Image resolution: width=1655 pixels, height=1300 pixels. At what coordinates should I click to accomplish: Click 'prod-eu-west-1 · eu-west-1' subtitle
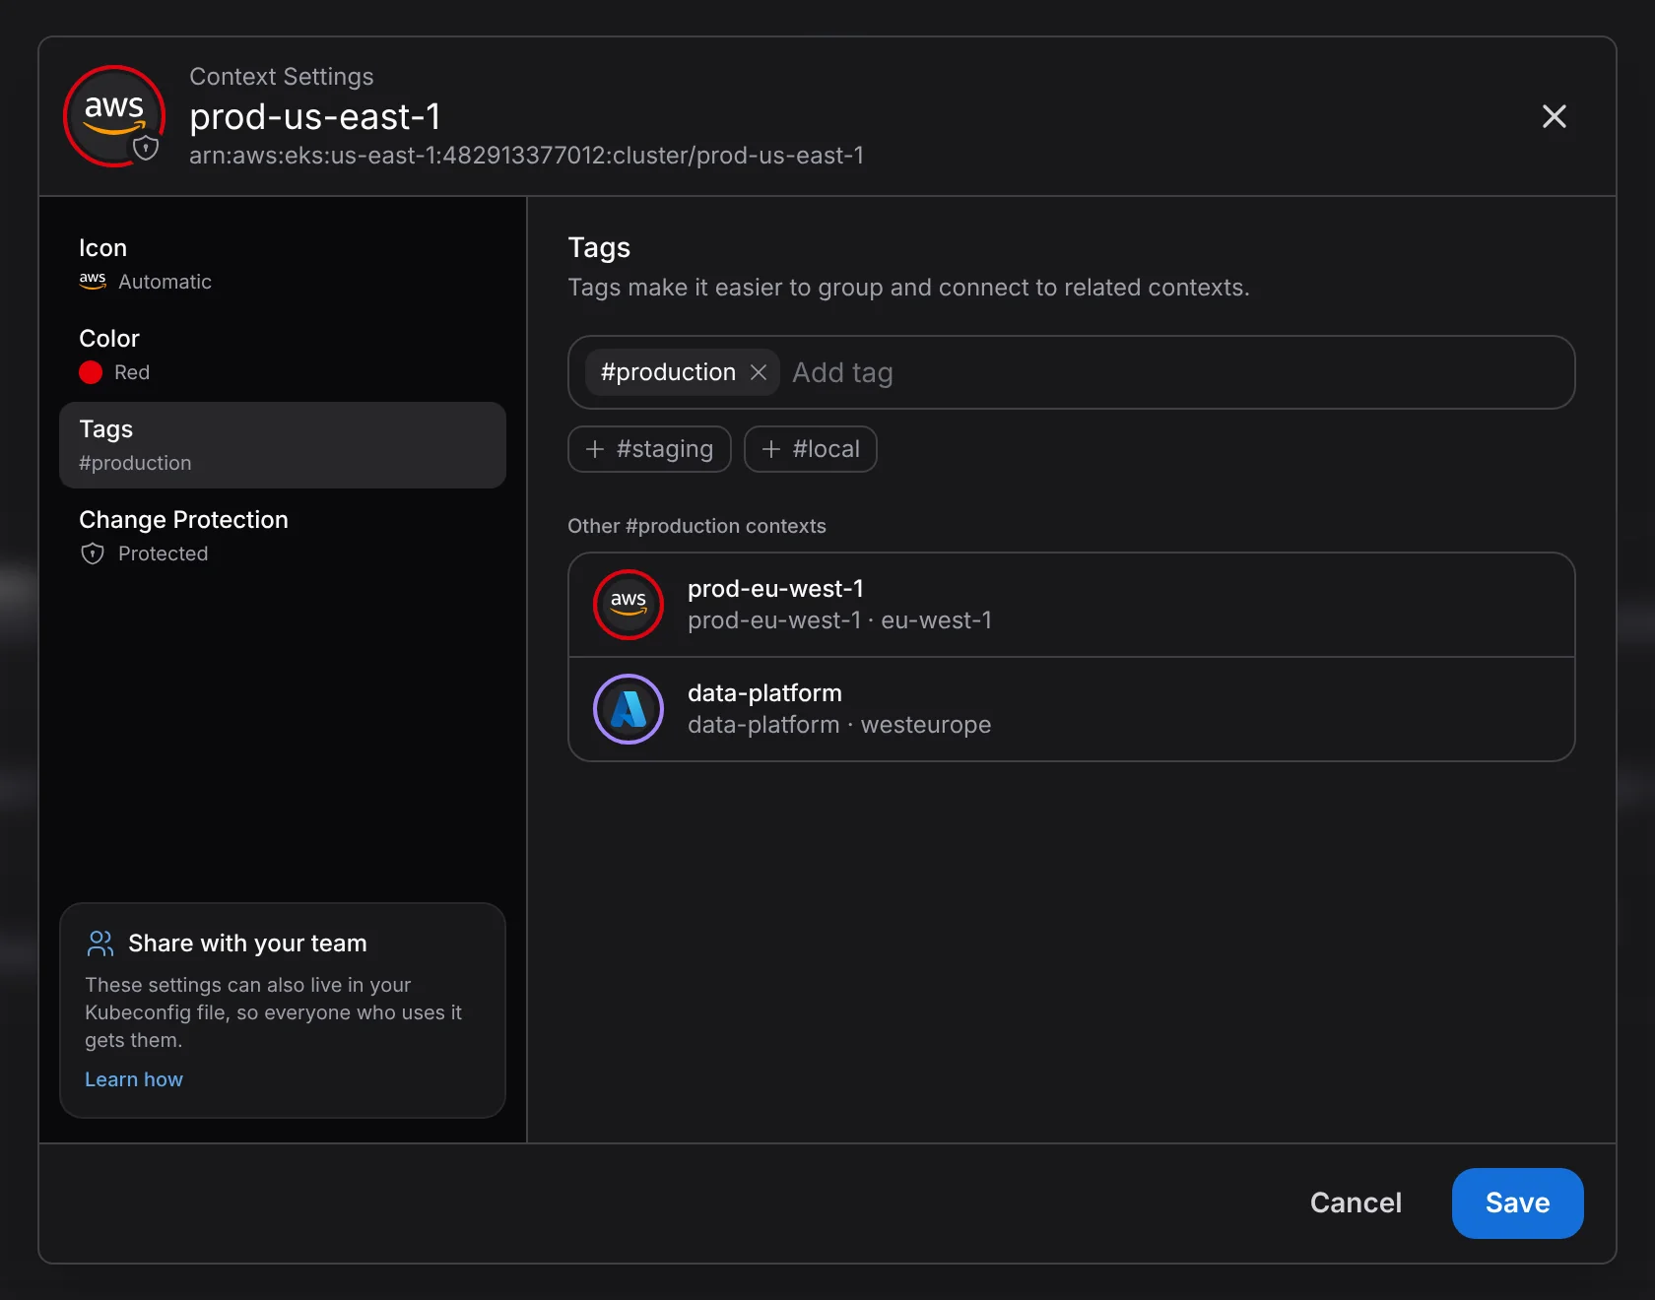point(839,620)
